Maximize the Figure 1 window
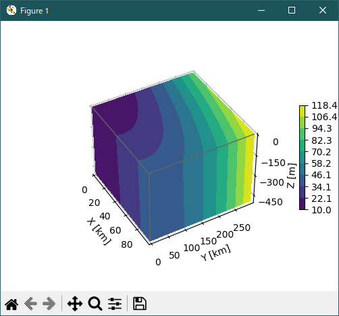The image size is (339, 316). tap(292, 10)
